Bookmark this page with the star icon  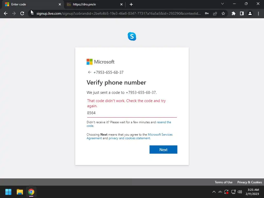click(x=223, y=13)
